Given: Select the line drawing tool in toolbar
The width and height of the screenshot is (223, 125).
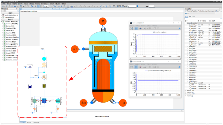Looking at the screenshot, I should coord(51,6).
